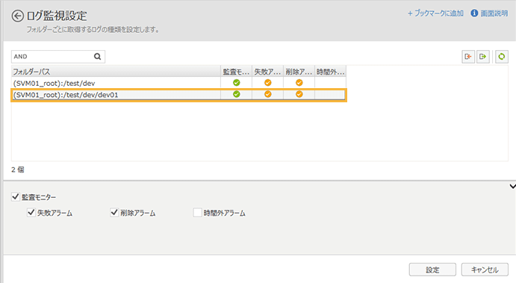Click the back arrow next to ログ監視設定
This screenshot has width=516, height=283.
click(17, 16)
